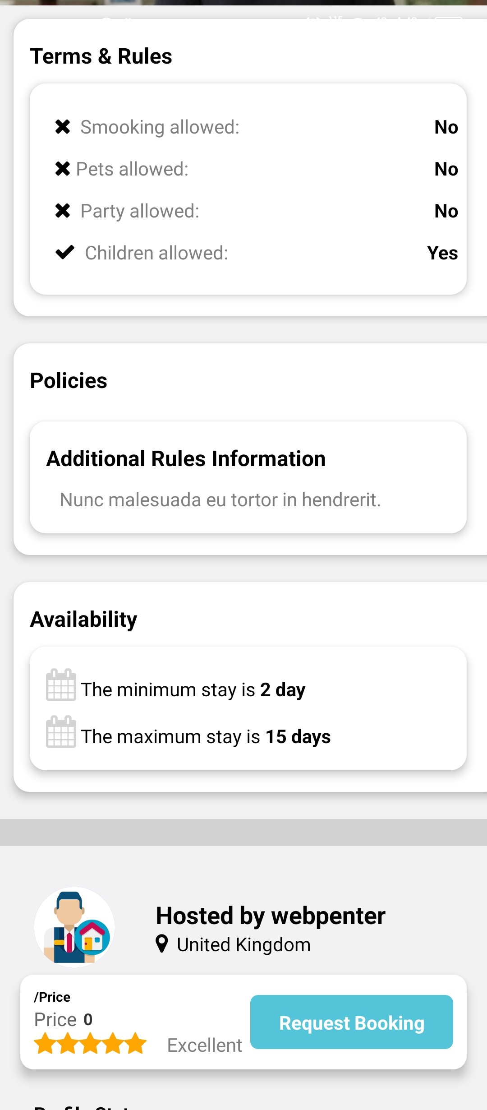Image resolution: width=487 pixels, height=1110 pixels.
Task: Tap the Request Booking button
Action: (x=352, y=1022)
